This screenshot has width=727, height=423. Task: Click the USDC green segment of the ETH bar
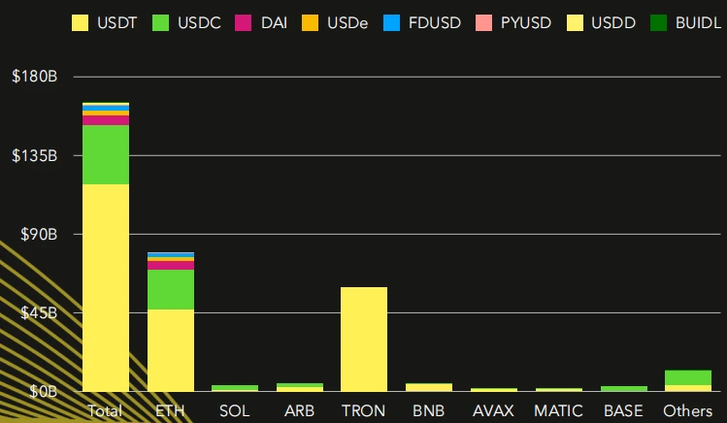click(x=171, y=289)
